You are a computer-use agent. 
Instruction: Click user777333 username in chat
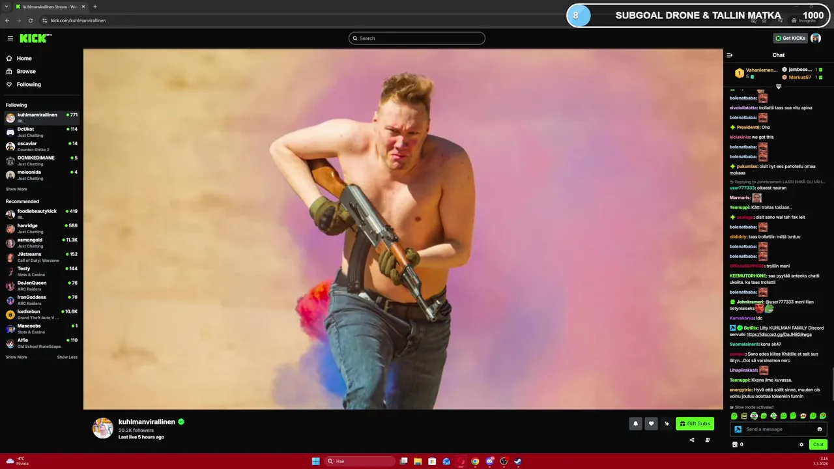coord(743,188)
